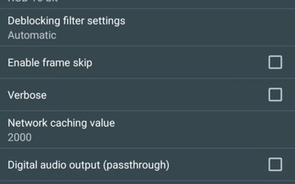Toggle frame skipping on
The height and width of the screenshot is (184, 295).
[275, 62]
